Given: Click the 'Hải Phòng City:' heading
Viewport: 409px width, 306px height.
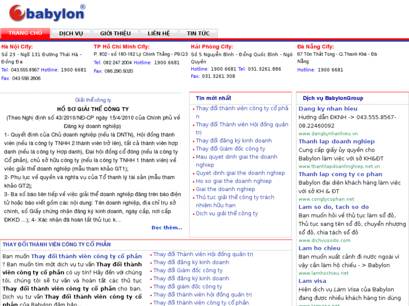Looking at the screenshot, I should point(212,47).
